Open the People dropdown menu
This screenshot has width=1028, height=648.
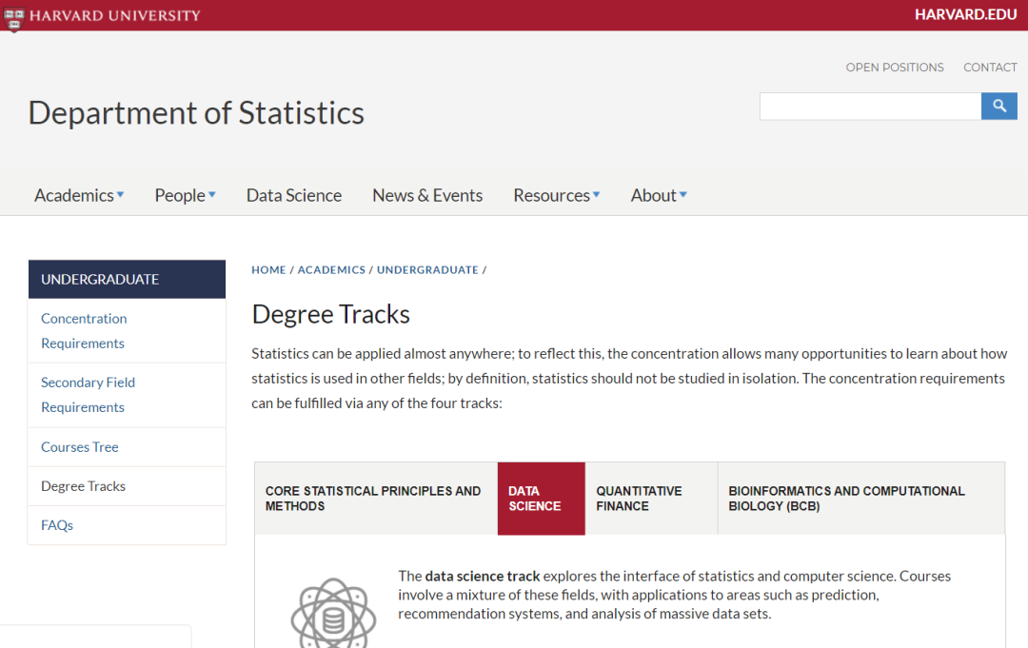[x=185, y=195]
